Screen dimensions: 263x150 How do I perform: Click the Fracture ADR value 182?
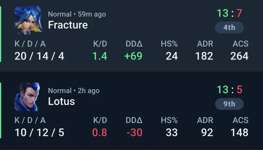click(204, 56)
